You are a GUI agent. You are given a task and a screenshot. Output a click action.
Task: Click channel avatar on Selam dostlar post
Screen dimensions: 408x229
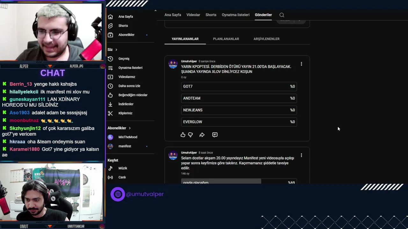point(173,156)
